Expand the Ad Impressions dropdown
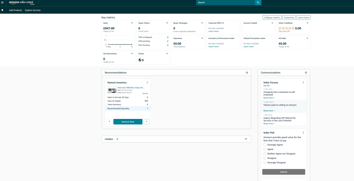 tap(132, 53)
